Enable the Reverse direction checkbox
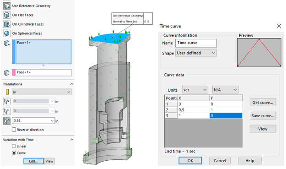286x169 pixels. click(14, 130)
